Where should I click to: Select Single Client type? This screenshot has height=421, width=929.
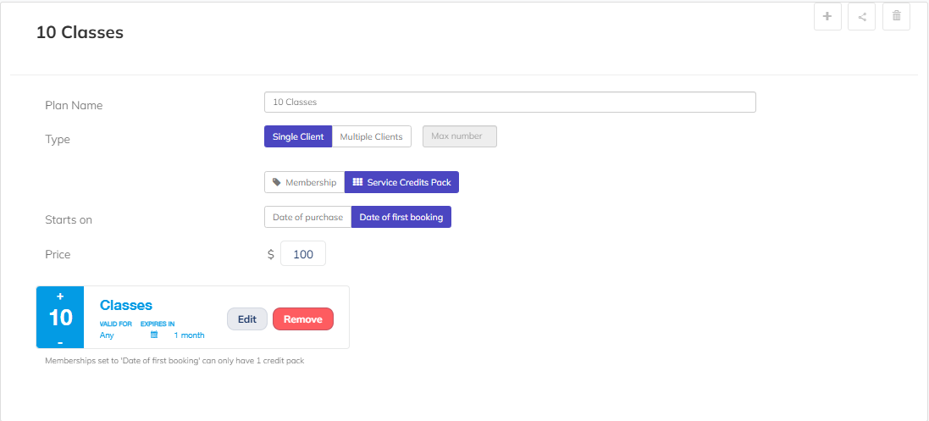tap(298, 136)
